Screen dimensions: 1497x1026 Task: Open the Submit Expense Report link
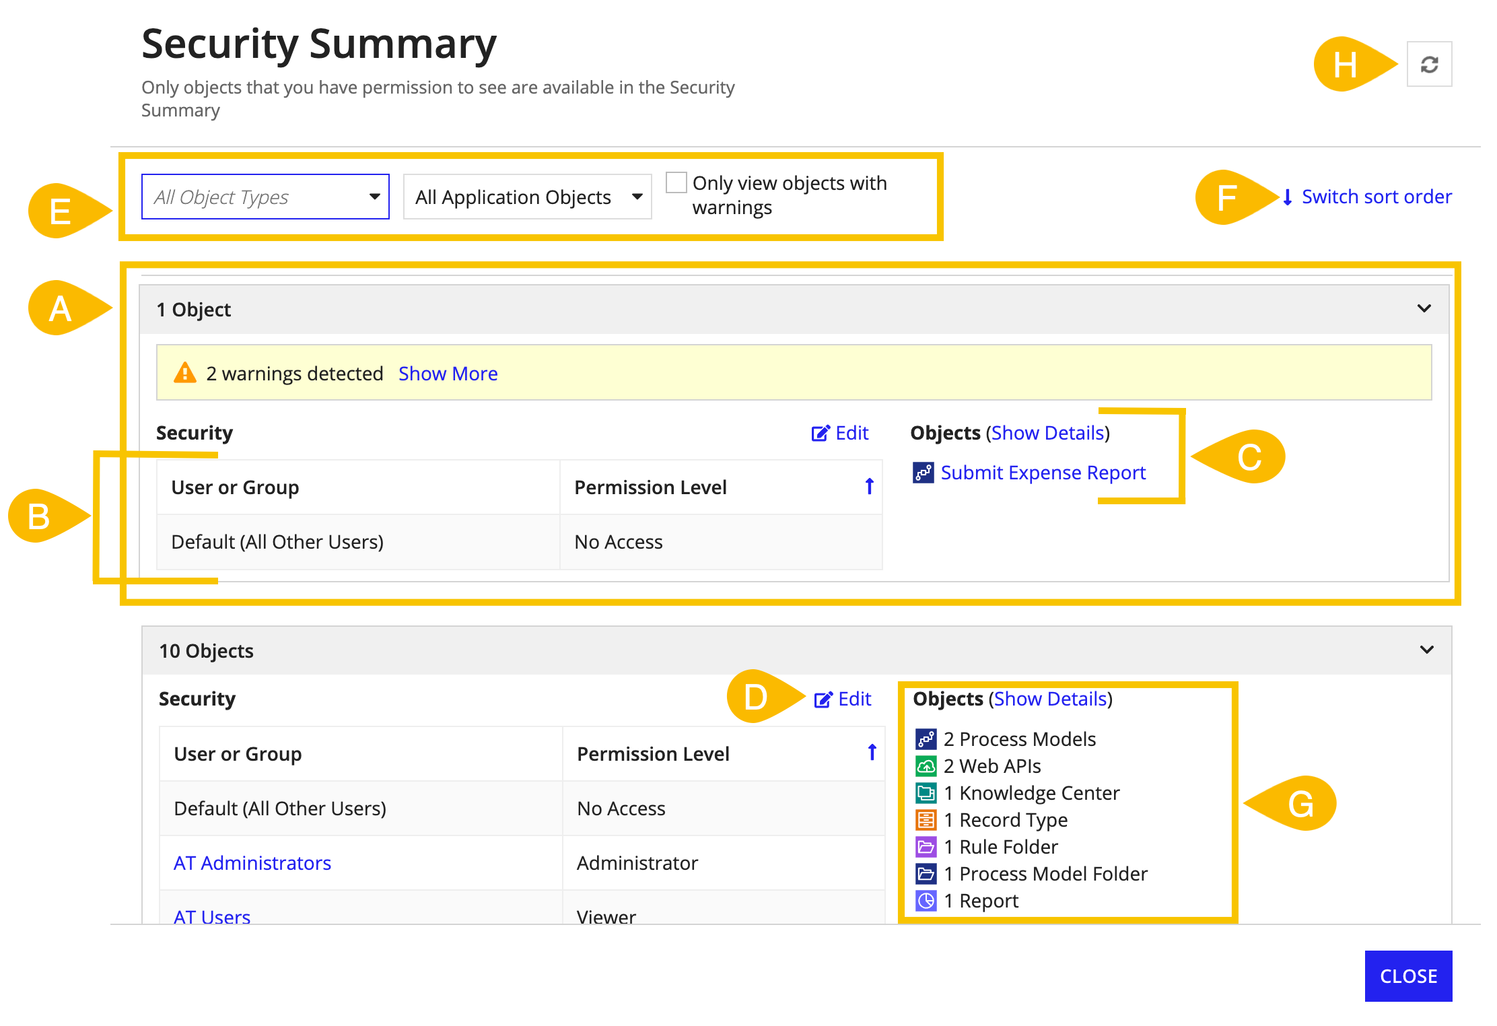coord(1043,473)
